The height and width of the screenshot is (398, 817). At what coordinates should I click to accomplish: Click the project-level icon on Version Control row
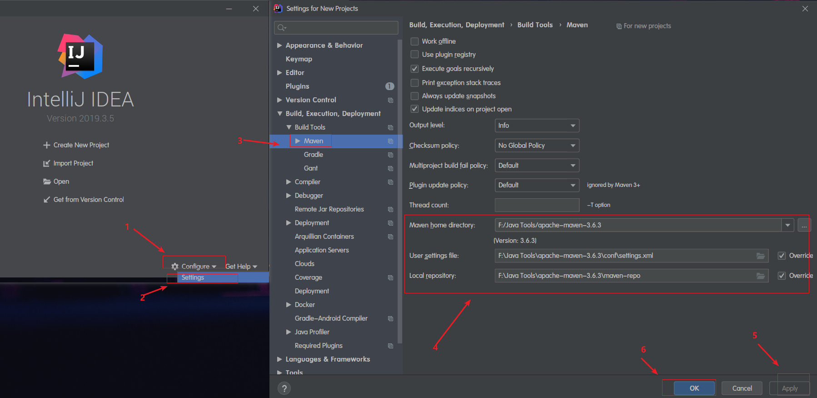click(390, 100)
